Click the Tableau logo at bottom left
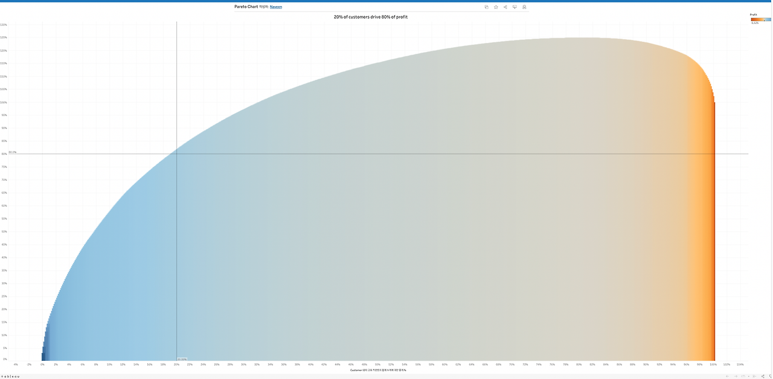Image resolution: width=773 pixels, height=379 pixels. 10,376
